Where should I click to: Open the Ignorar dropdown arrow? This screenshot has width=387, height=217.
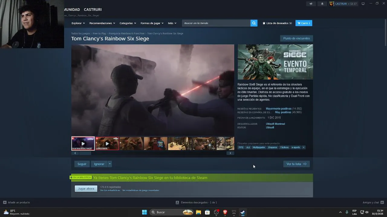tap(110, 164)
